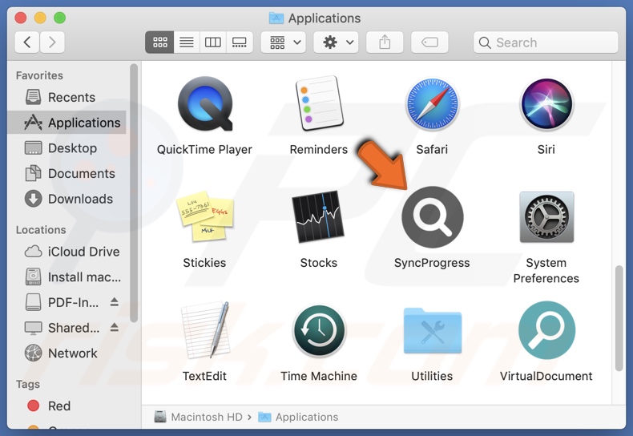This screenshot has width=633, height=436.
Task: Open iCloud Drive in the sidebar
Action: coord(67,252)
